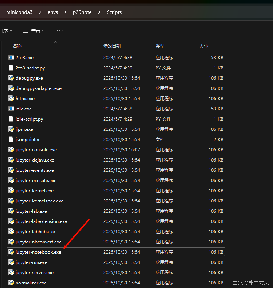Select the jupyter-nbconvert.exe icon
Screen dimensions: 273x288
pos(11,242)
